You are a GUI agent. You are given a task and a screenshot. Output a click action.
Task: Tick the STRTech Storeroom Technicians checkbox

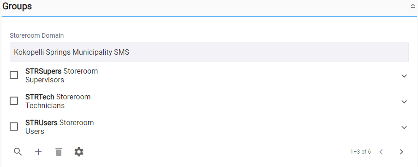(14, 101)
